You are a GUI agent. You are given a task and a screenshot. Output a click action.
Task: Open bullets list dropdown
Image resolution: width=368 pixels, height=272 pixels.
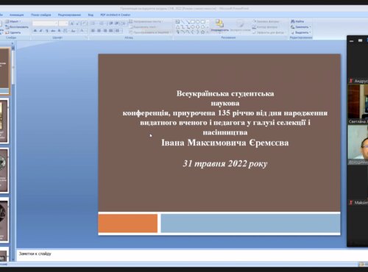pos(94,24)
